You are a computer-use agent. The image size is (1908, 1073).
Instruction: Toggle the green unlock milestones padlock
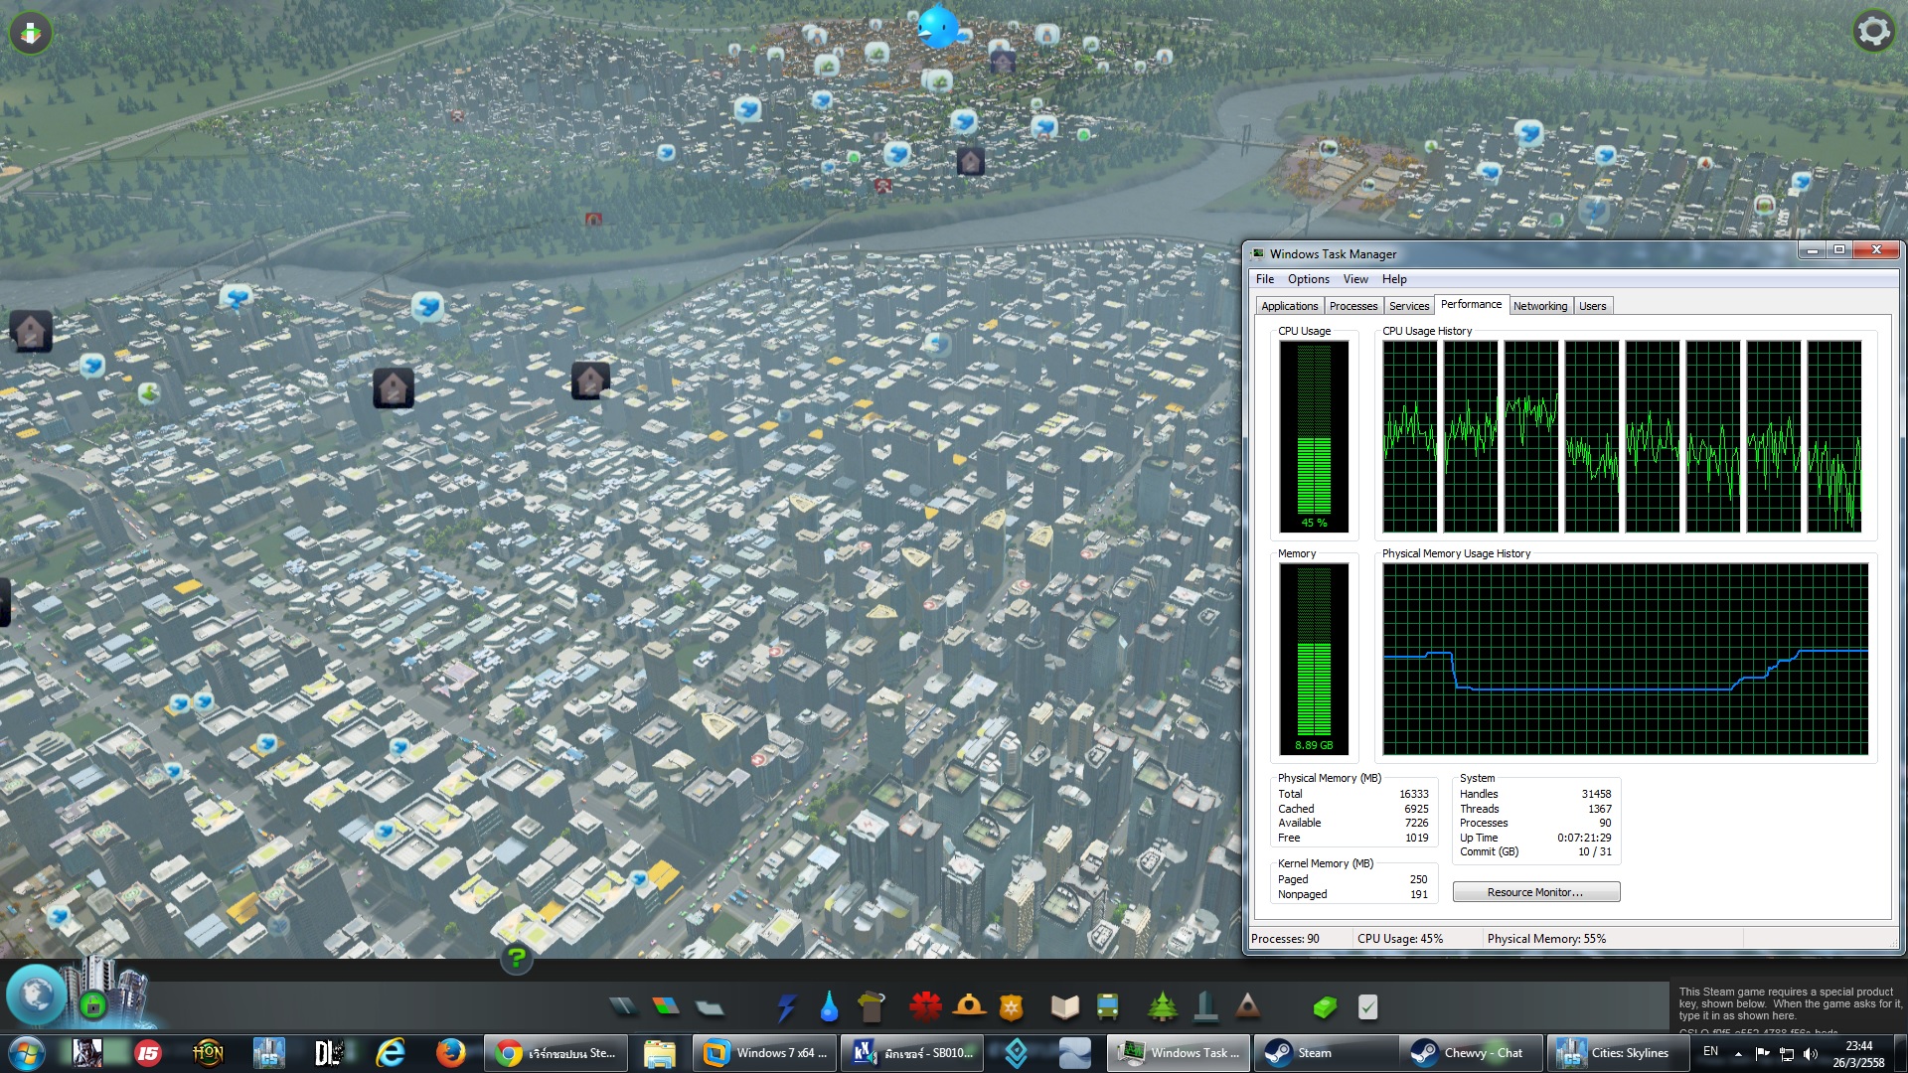click(x=93, y=1006)
